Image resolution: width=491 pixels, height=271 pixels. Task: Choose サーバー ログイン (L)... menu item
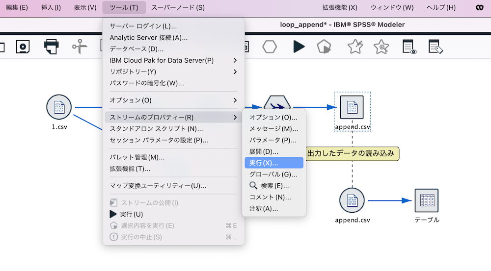[173, 26]
